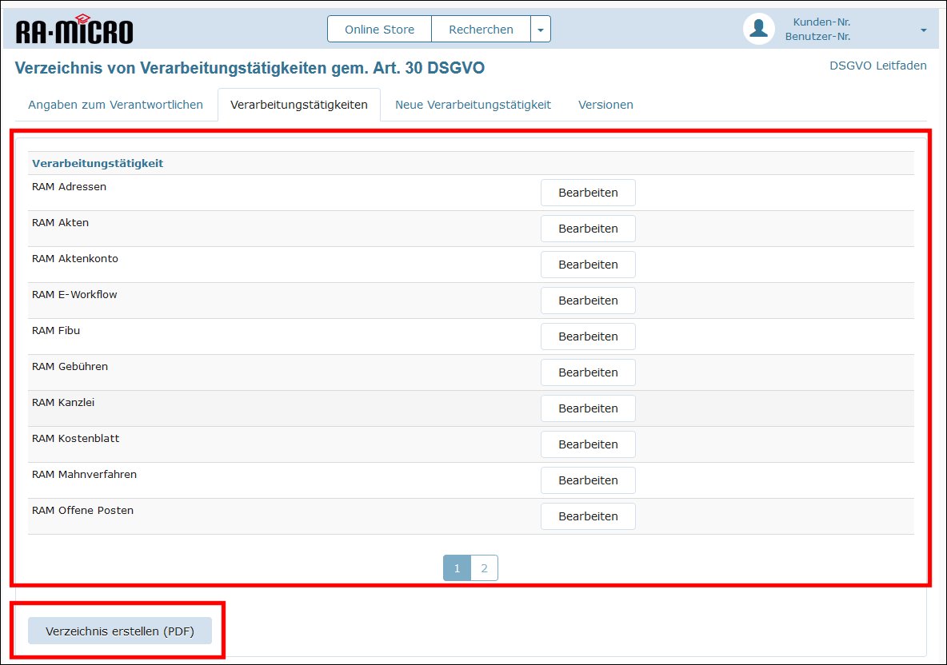Click the user profile avatar icon

click(758, 29)
